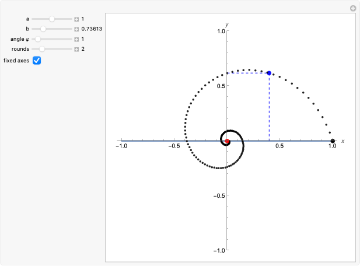
Task: Click the b value 0.73613
Action: pos(92,29)
